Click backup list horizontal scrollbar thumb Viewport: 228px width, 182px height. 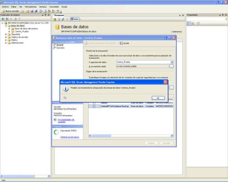[x=101, y=135]
